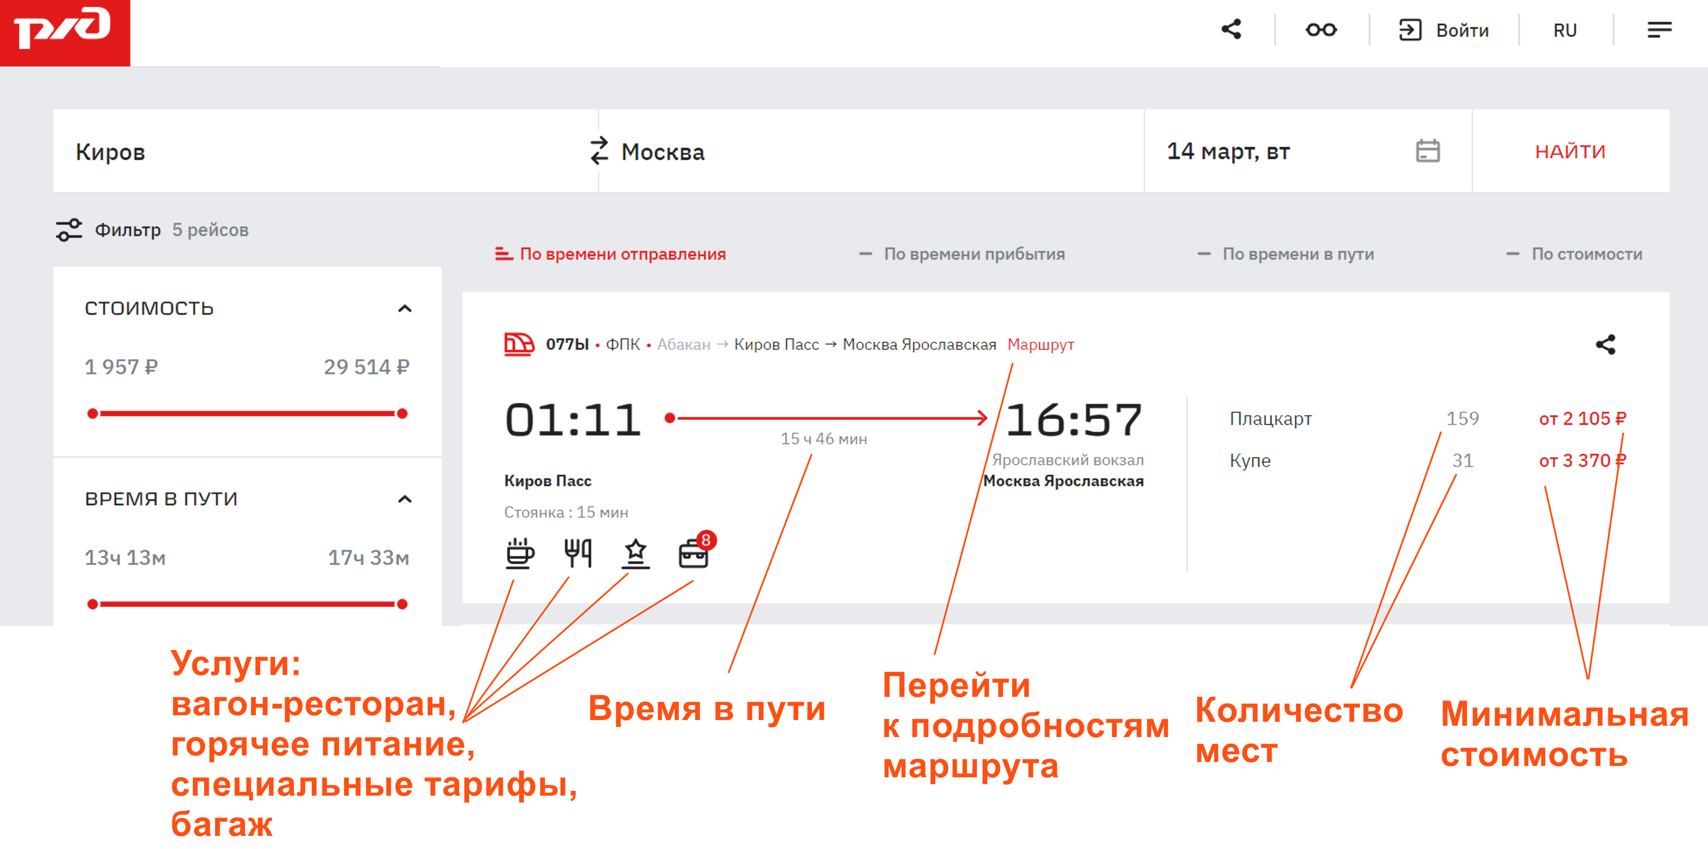Sort by По стоимости

click(x=1574, y=254)
